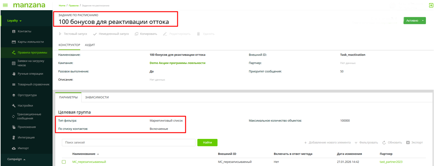Go to Товарный справочник section
Image resolution: width=434 pixels, height=166 pixels.
(x=33, y=84)
